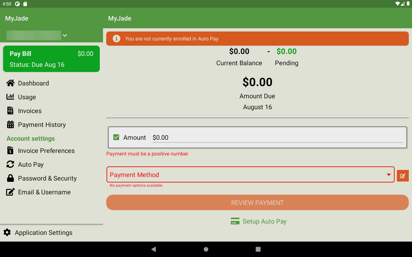Click the 'Current Balance' label
412x257 pixels.
tap(239, 63)
